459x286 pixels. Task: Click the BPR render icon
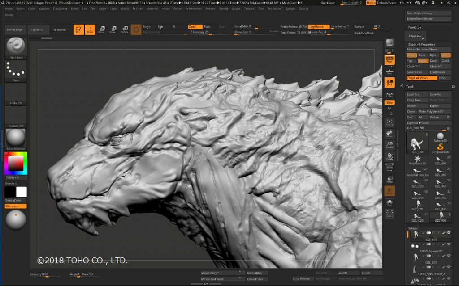(390, 42)
